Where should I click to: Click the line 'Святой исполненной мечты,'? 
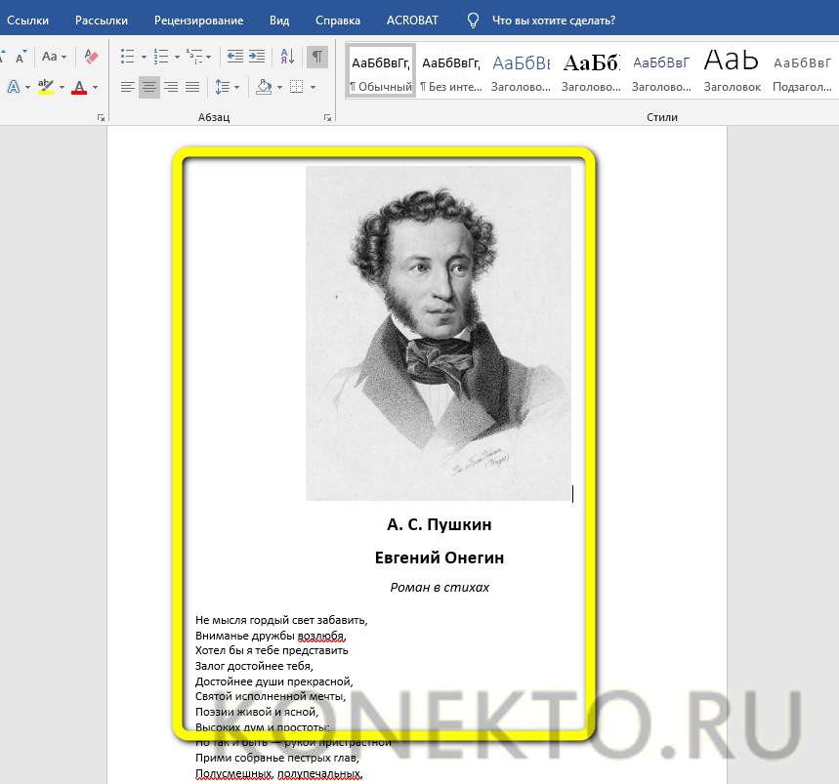coord(271,696)
